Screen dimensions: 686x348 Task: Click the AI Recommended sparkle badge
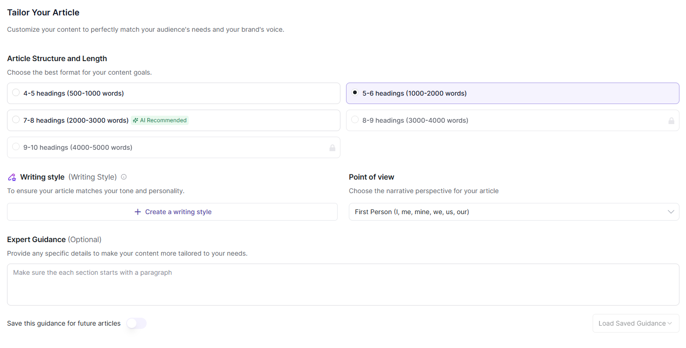(x=160, y=120)
